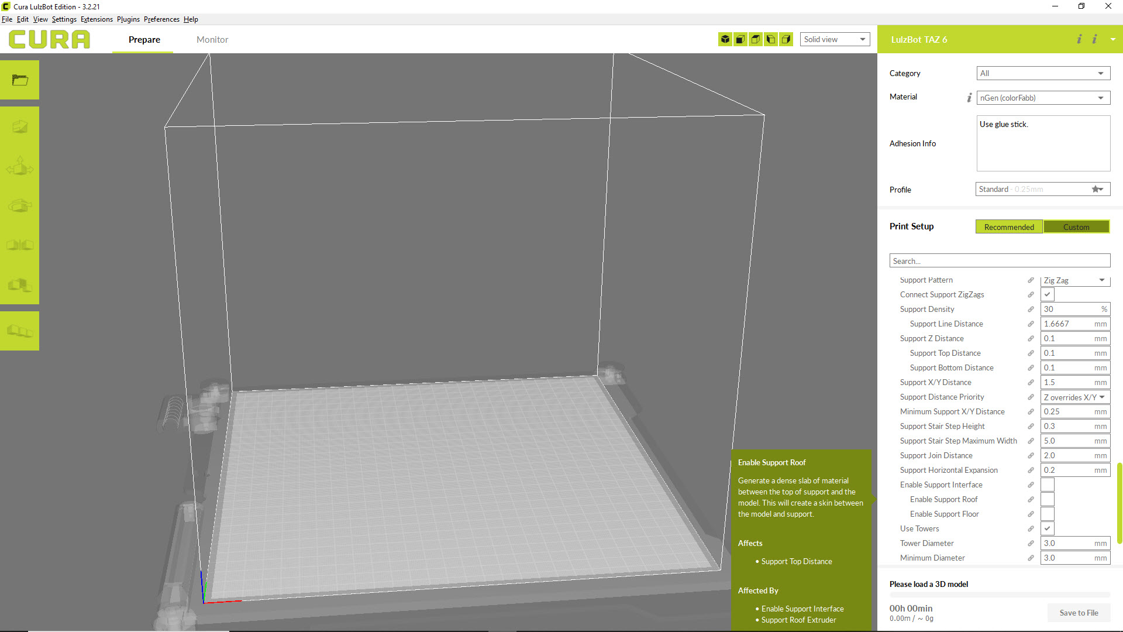1123x632 pixels.
Task: Select the 3D isometric camera view icon
Action: click(x=725, y=39)
